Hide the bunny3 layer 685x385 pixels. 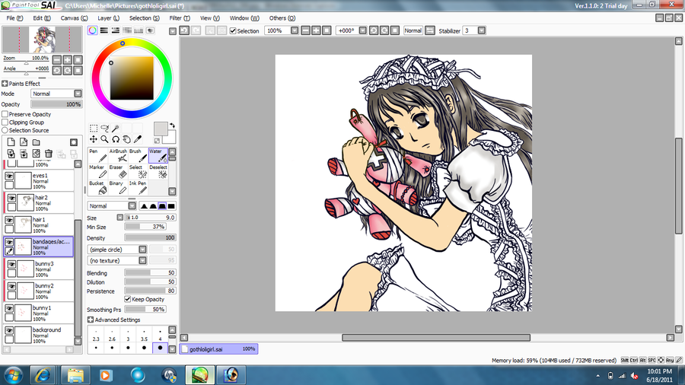[x=11, y=265]
